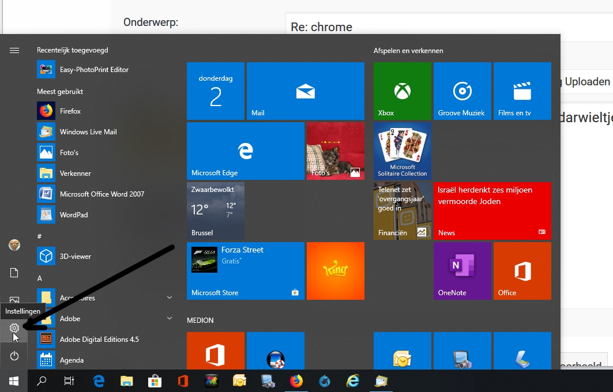This screenshot has width=613, height=392.
Task: Click the Power icon in Start sidebar
Action: coord(14,356)
